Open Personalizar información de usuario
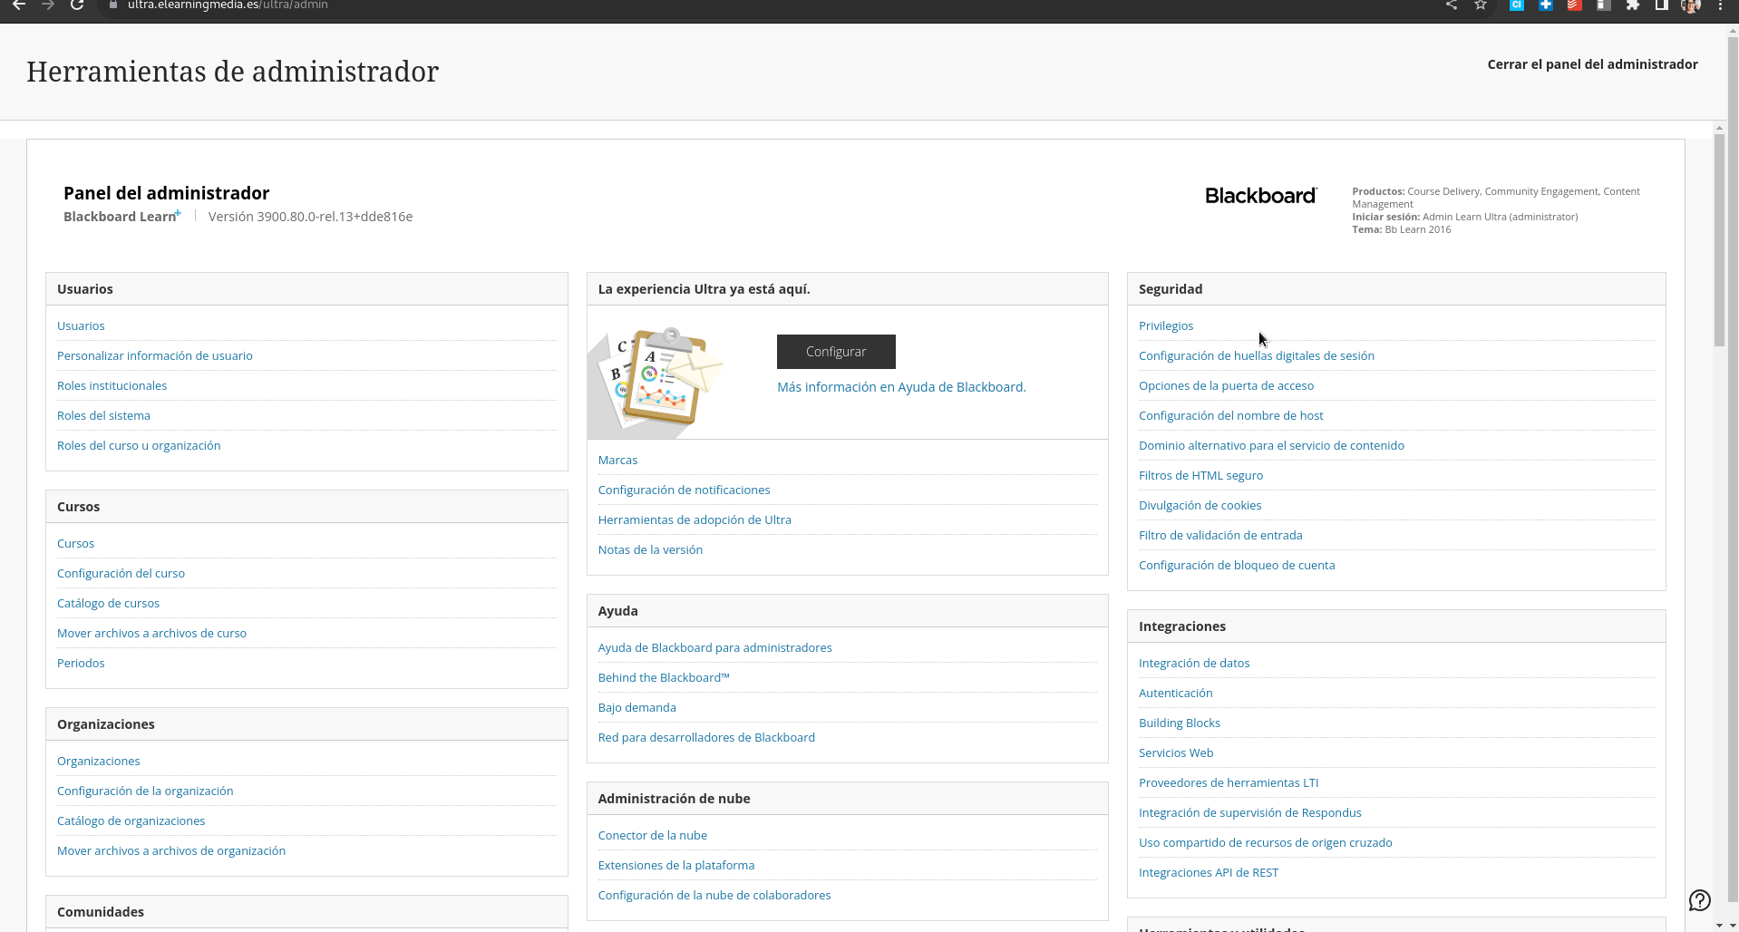The image size is (1739, 932). click(155, 356)
